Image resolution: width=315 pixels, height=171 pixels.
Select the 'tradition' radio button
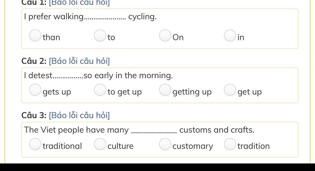tap(230, 144)
